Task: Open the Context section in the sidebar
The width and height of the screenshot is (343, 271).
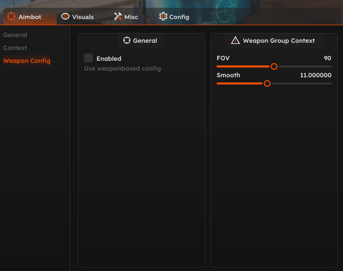Action: click(15, 48)
